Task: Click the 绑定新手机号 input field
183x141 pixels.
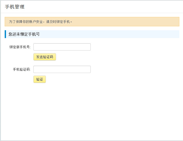Action: pos(62,47)
